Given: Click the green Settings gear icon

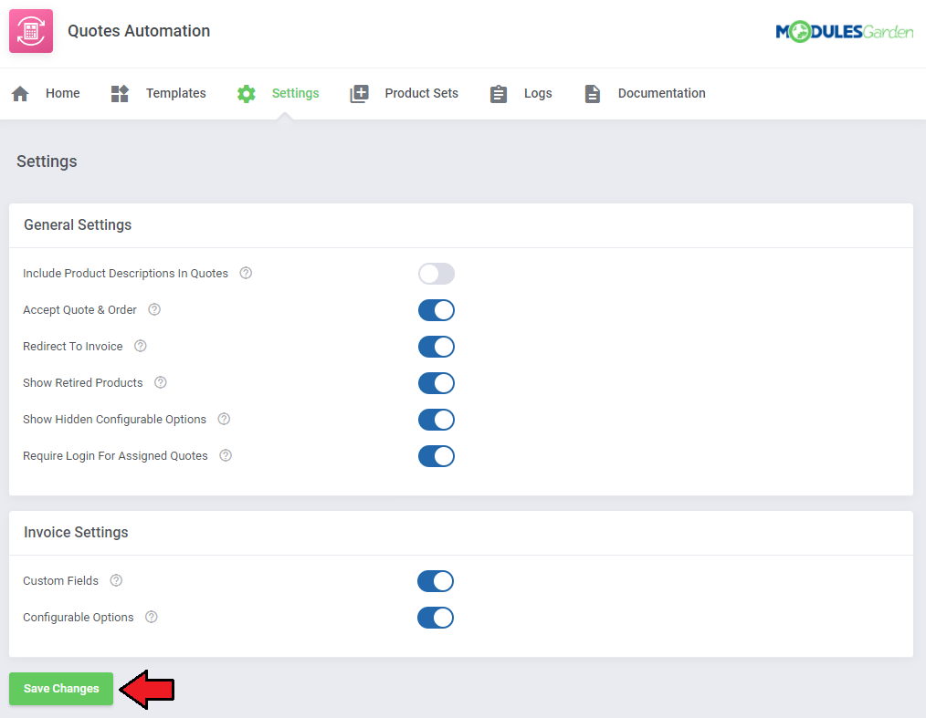Looking at the screenshot, I should pos(247,94).
